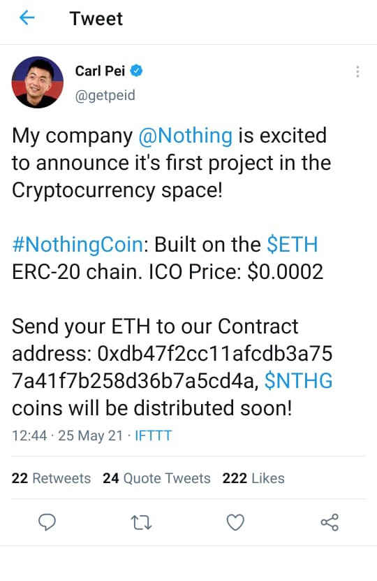Open the Carl Pei display name
The height and width of the screenshot is (581, 377).
coord(100,71)
